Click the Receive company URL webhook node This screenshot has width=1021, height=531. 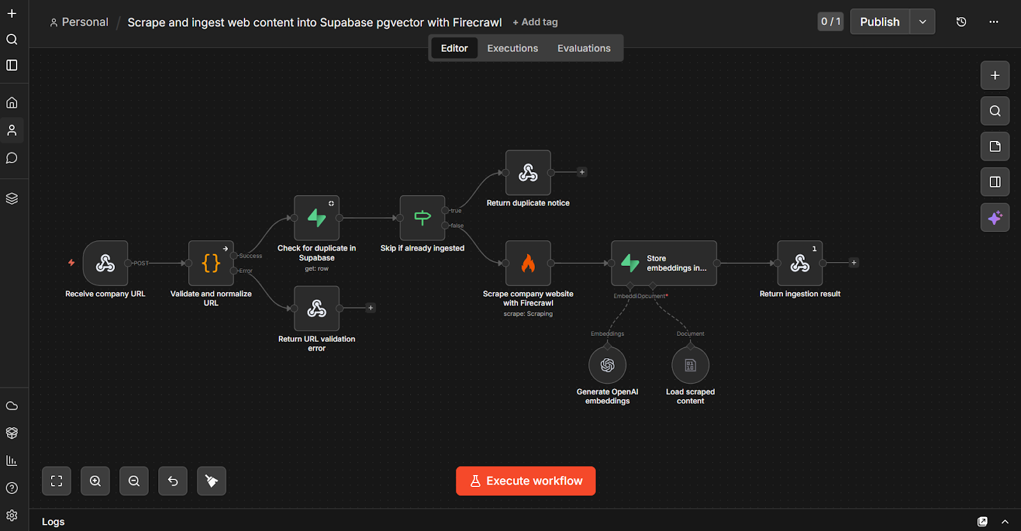[x=105, y=263]
